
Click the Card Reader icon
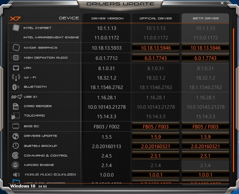tap(16, 106)
